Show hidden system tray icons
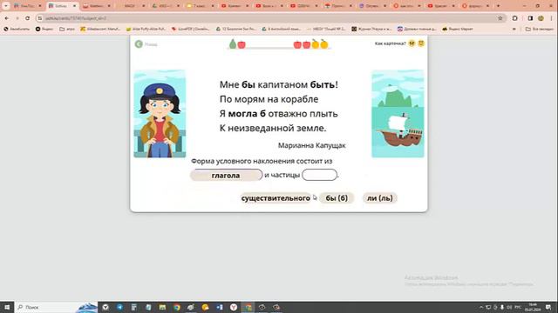The width and height of the screenshot is (558, 313). pyautogui.click(x=481, y=307)
